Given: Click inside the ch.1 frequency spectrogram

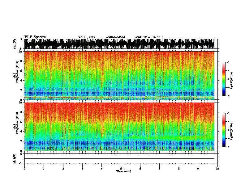Looking at the screenshot, I should 119,75.
